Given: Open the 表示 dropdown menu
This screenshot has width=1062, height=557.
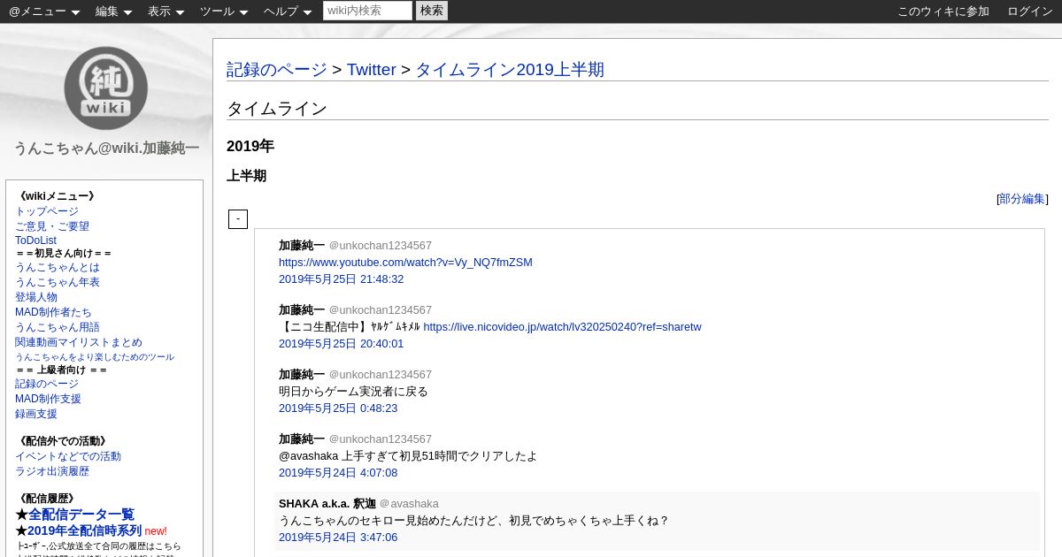Looking at the screenshot, I should (165, 11).
